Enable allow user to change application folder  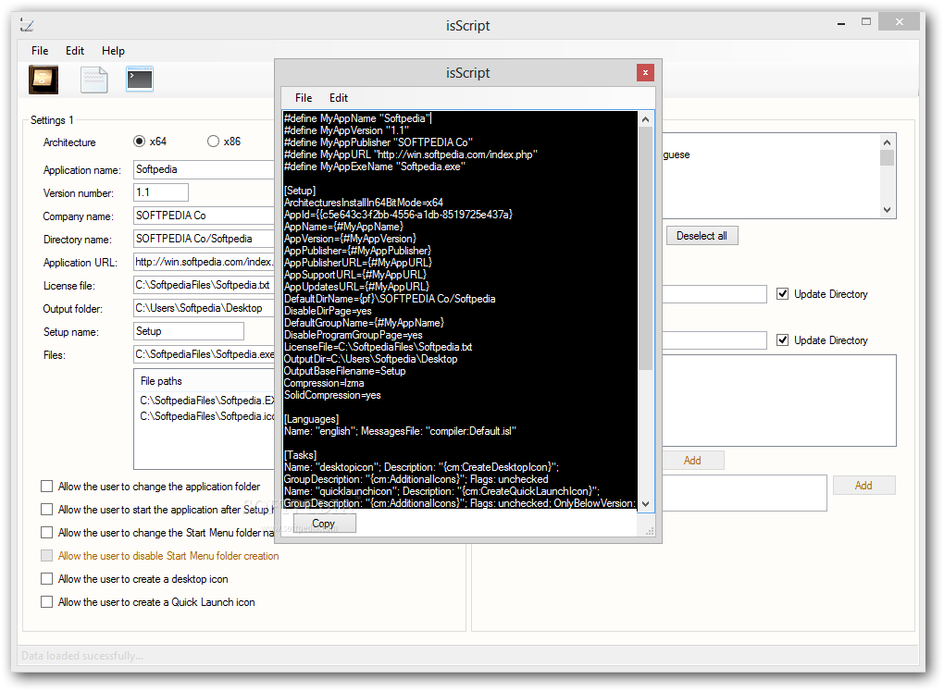pyautogui.click(x=46, y=486)
